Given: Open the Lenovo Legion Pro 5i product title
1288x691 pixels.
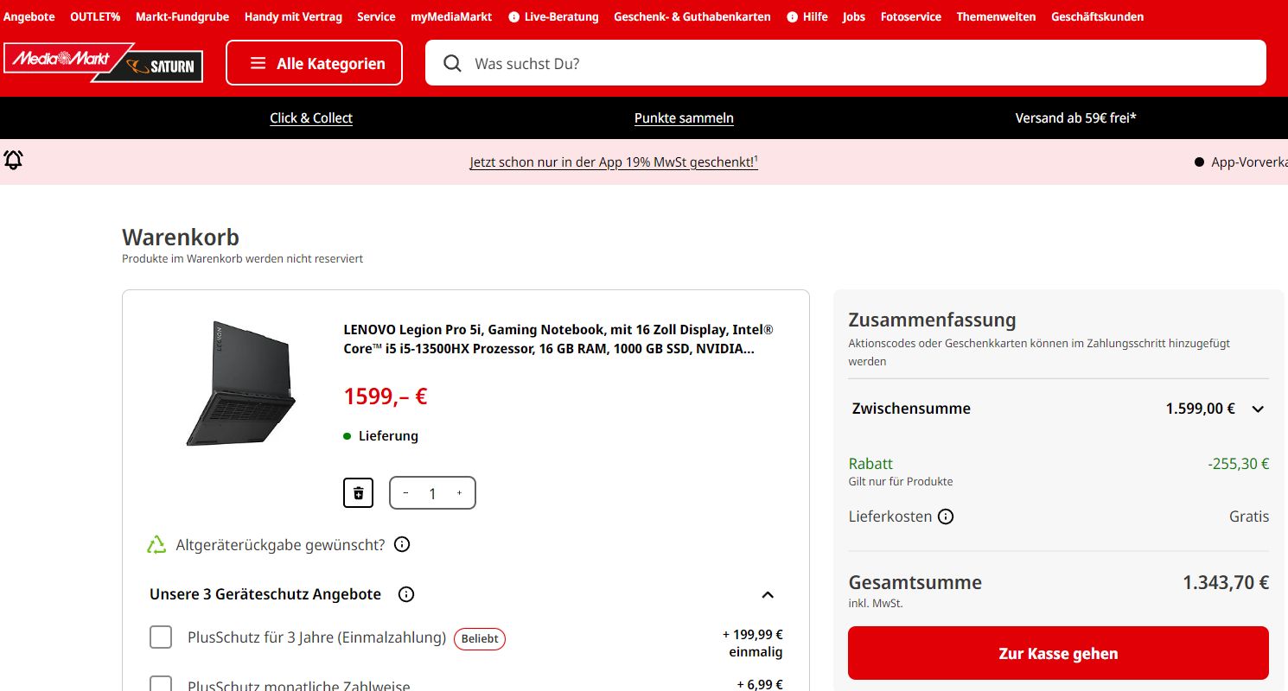Looking at the screenshot, I should pos(558,339).
